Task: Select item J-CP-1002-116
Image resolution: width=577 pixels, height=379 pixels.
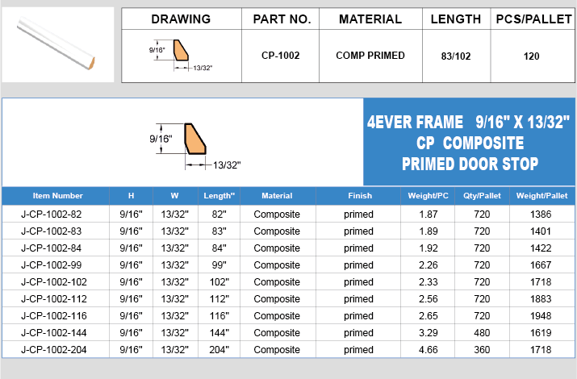Action: [54, 316]
